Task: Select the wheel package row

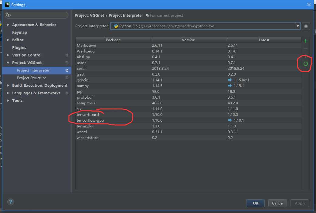Action: point(189,132)
